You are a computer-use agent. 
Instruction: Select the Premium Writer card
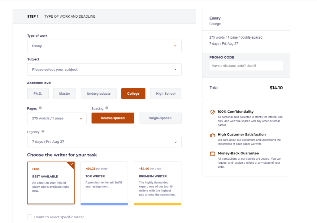click(158, 183)
